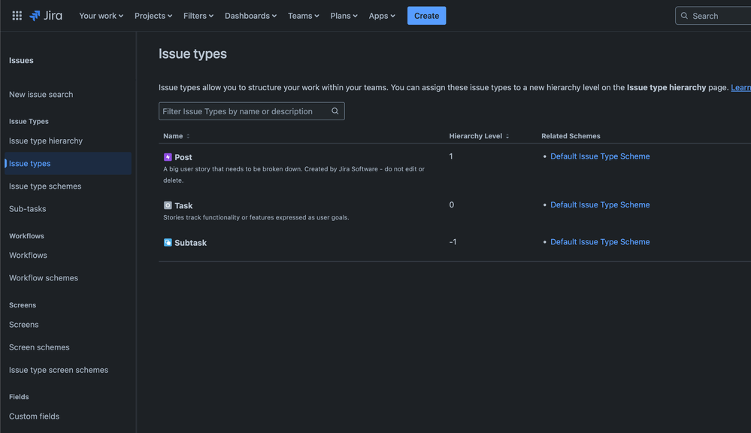This screenshot has width=751, height=433.
Task: Select the Post issue type icon
Action: (168, 156)
